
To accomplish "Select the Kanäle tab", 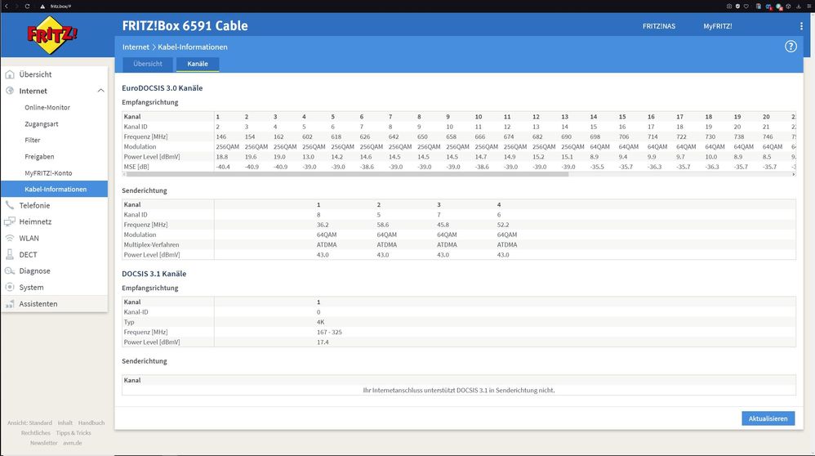I will click(198, 64).
